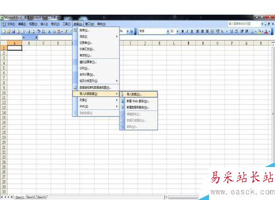Click the Borders toolbar icon
The width and height of the screenshot is (275, 200).
252,31
